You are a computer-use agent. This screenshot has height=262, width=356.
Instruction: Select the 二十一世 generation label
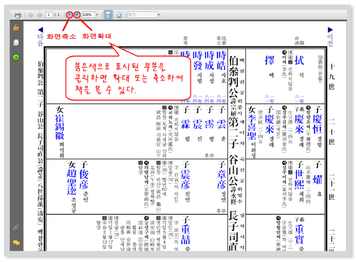pyautogui.click(x=332, y=187)
